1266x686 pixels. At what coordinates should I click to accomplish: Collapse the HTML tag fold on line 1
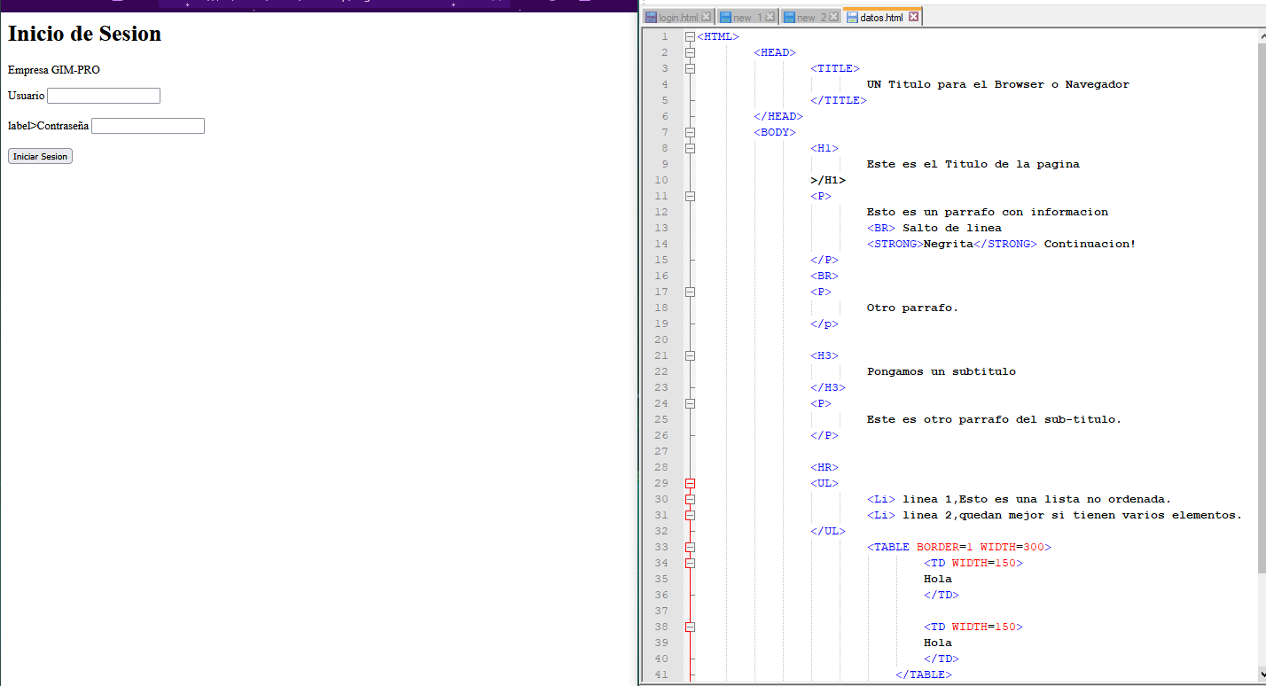(690, 36)
